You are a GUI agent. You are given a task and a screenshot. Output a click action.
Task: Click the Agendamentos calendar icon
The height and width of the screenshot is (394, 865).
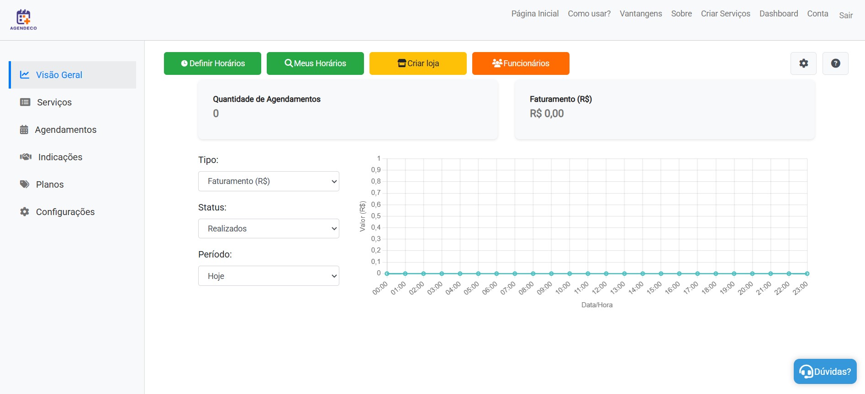click(24, 130)
